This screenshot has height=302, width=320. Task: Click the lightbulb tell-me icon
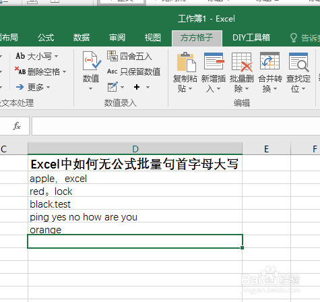(x=294, y=38)
